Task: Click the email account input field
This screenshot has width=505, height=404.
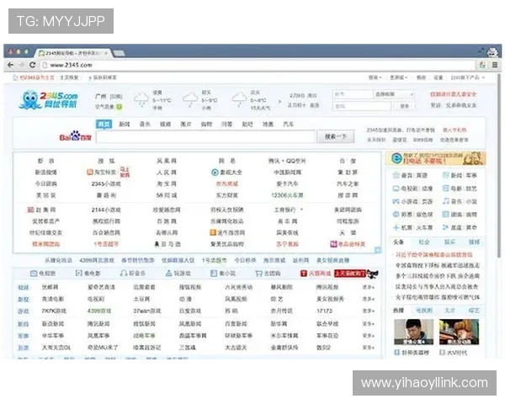Action: point(353,94)
